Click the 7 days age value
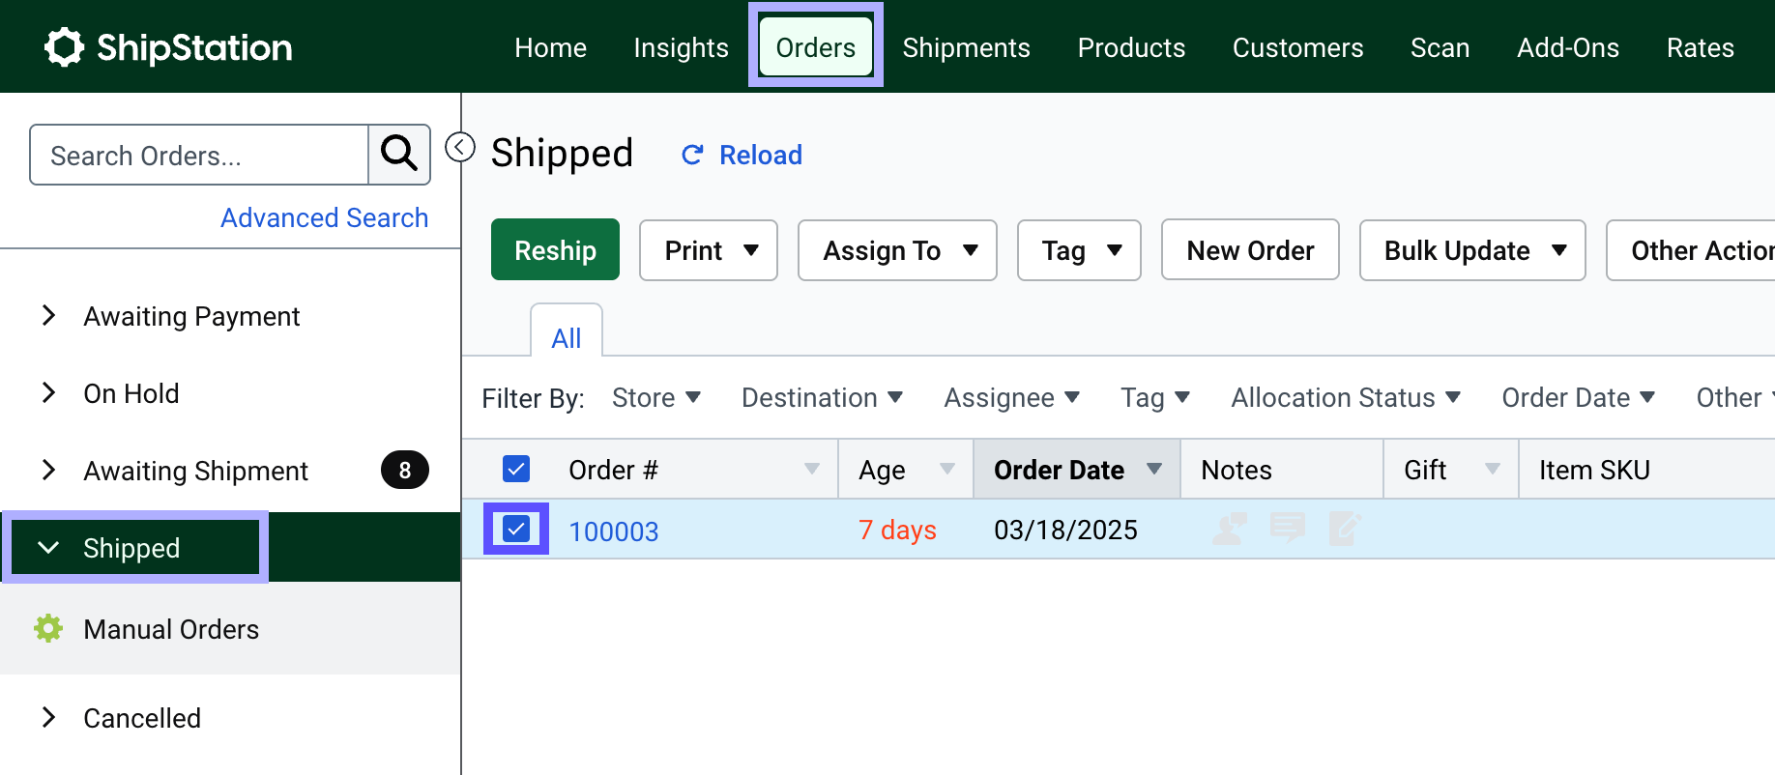This screenshot has width=1775, height=775. click(897, 530)
